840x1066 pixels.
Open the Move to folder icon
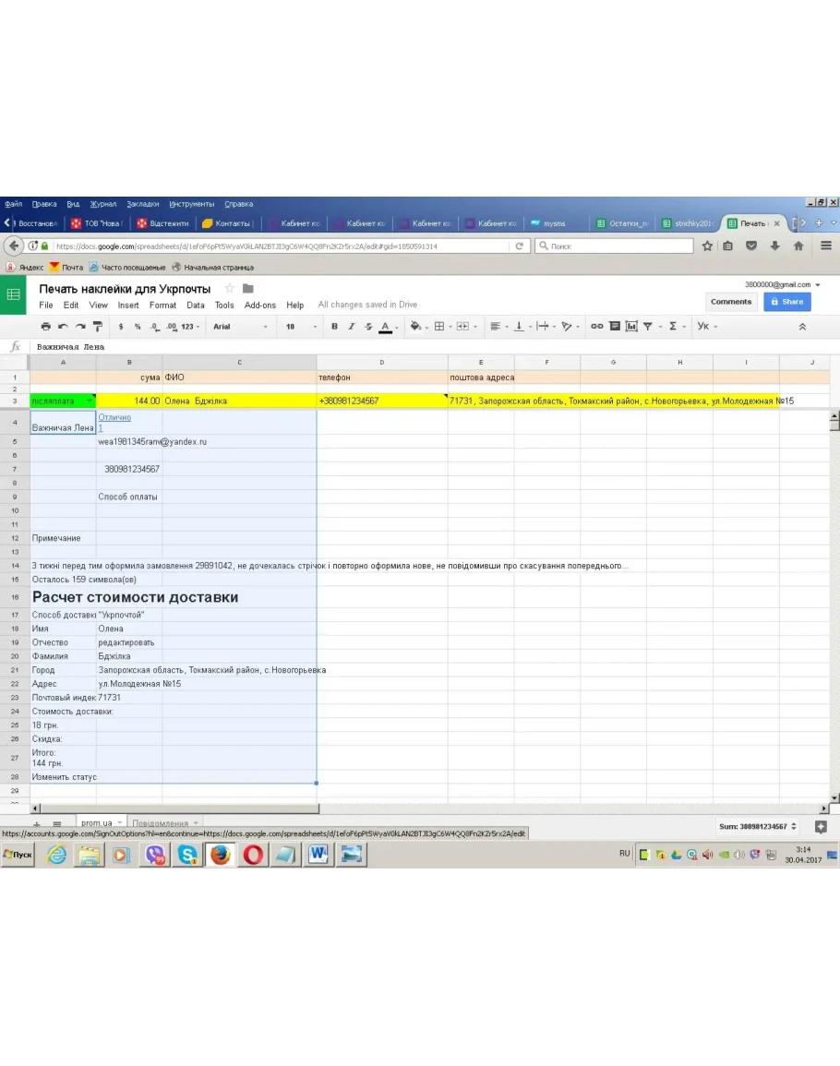click(x=247, y=289)
